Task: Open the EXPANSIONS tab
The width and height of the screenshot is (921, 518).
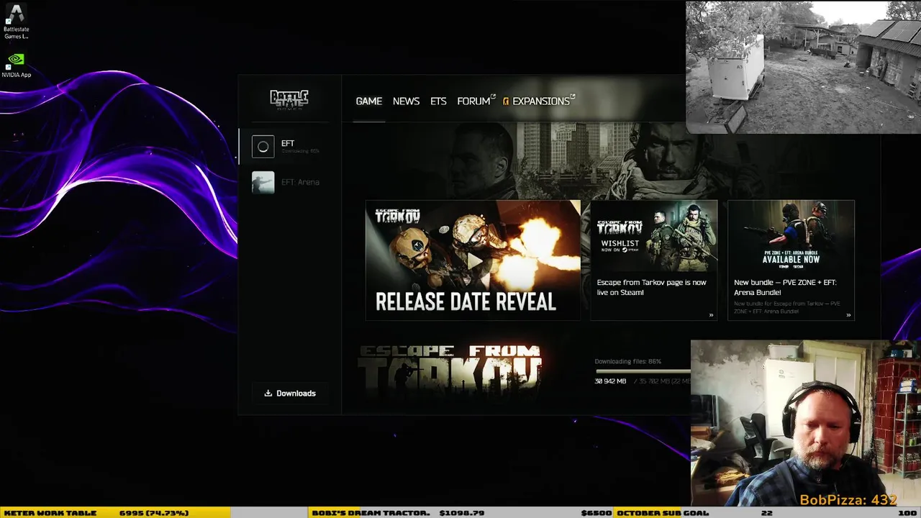Action: pos(541,101)
